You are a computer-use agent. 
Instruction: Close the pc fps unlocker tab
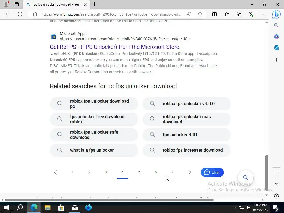(85, 4)
